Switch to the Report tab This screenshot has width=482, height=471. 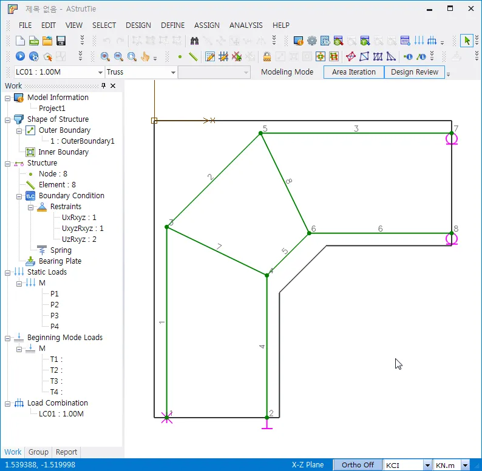click(x=66, y=452)
